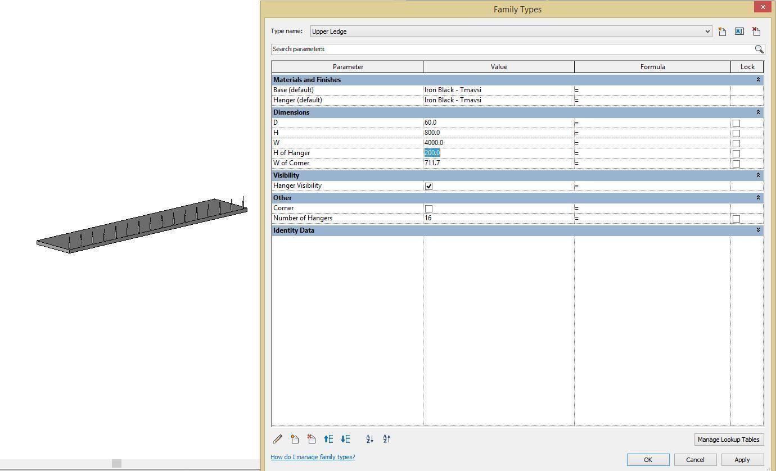
Task: Expand the Identity Data group
Action: click(x=758, y=230)
